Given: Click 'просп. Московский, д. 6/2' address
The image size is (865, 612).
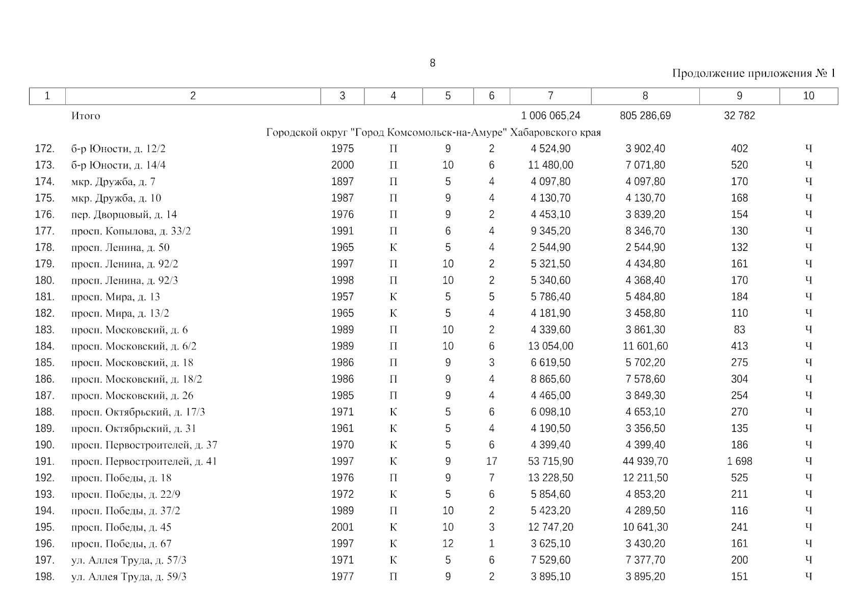Looking at the screenshot, I should click(x=134, y=346).
